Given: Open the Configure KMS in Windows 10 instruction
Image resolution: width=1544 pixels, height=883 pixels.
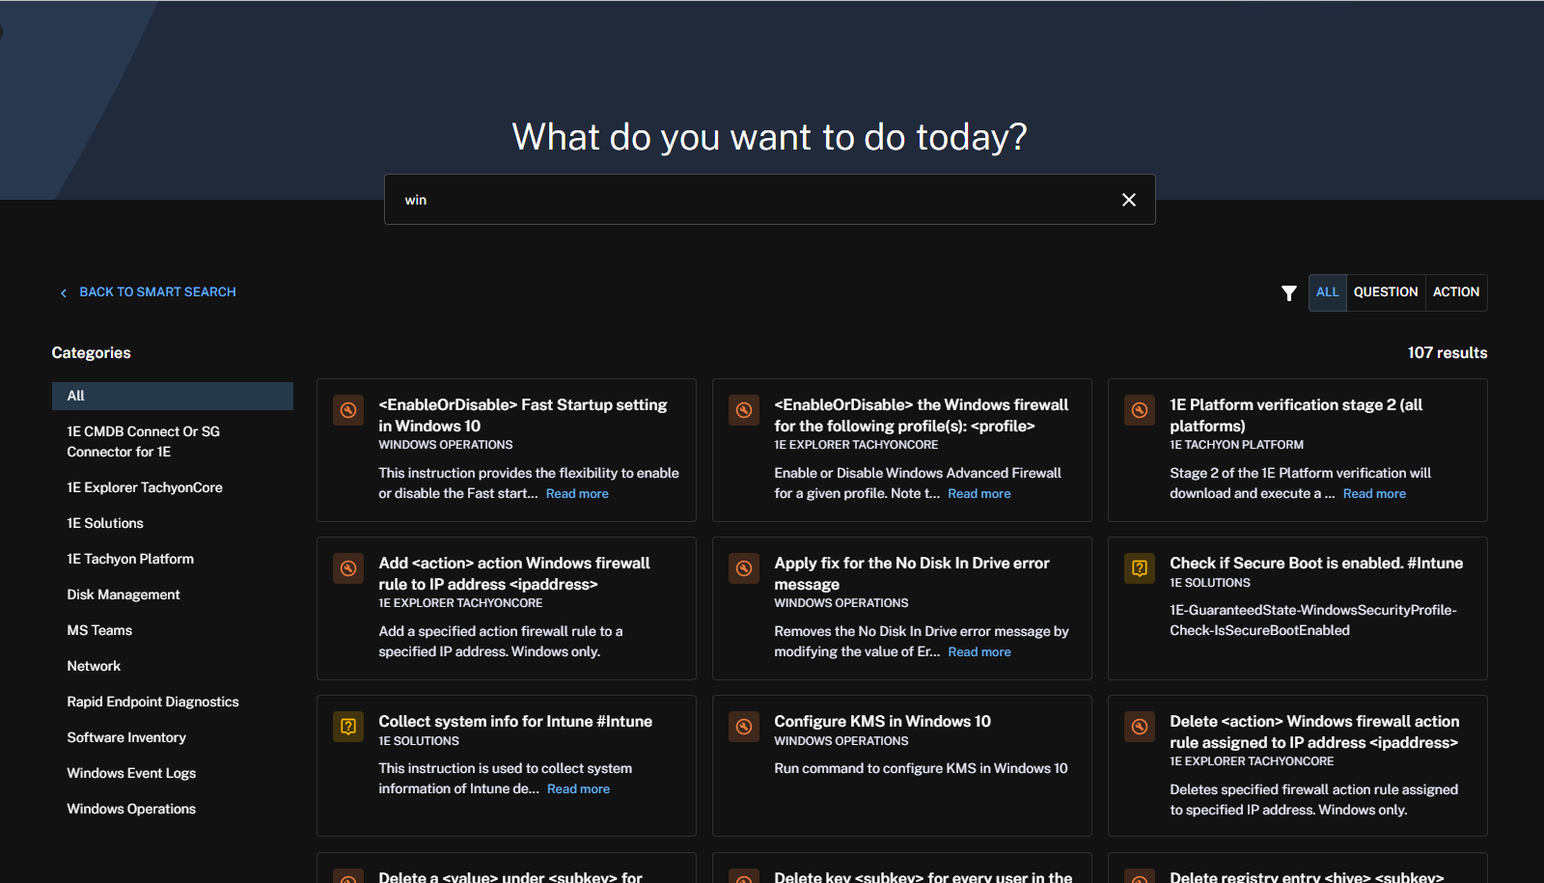Looking at the screenshot, I should click(882, 722).
